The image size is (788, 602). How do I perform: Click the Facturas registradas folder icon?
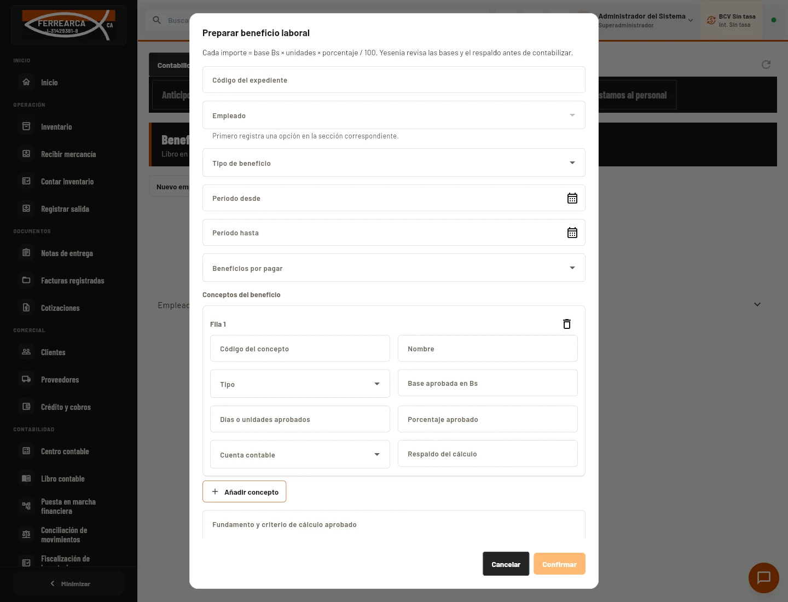coord(26,280)
